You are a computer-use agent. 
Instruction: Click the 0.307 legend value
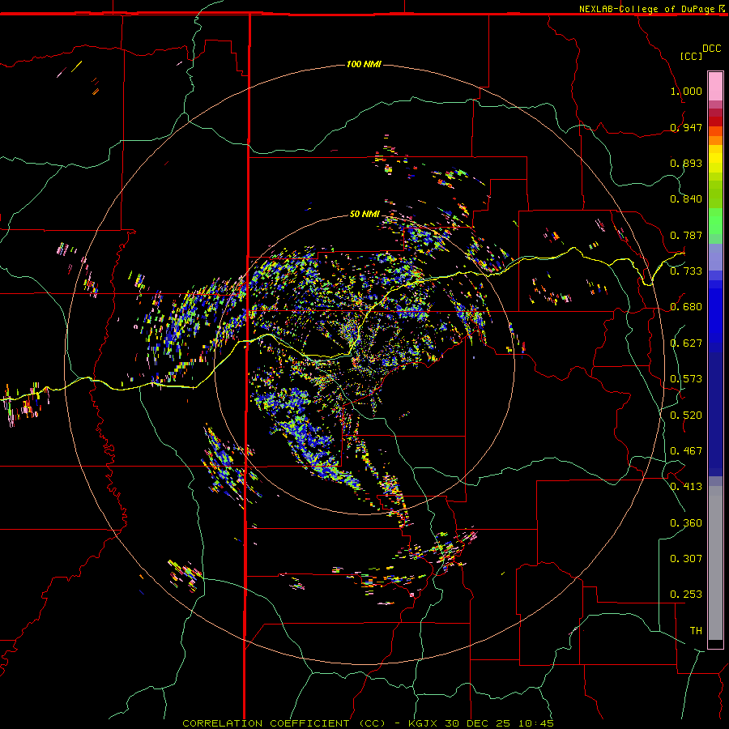[x=686, y=558]
